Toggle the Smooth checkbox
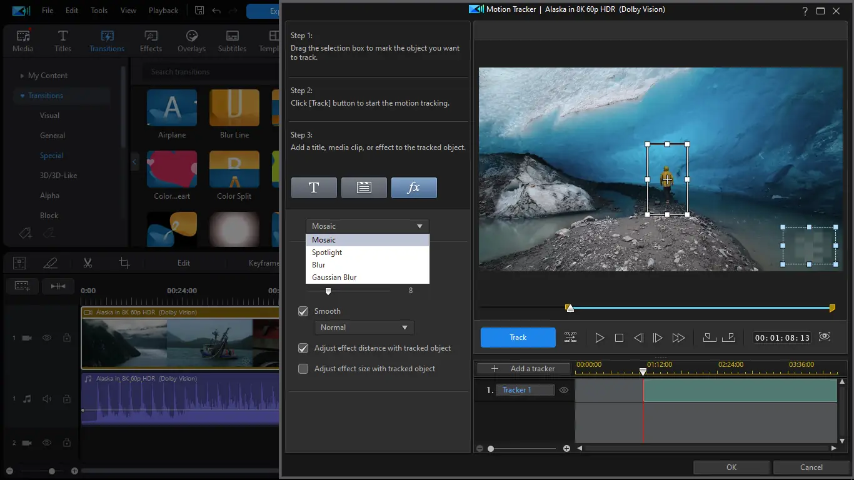 pos(303,311)
